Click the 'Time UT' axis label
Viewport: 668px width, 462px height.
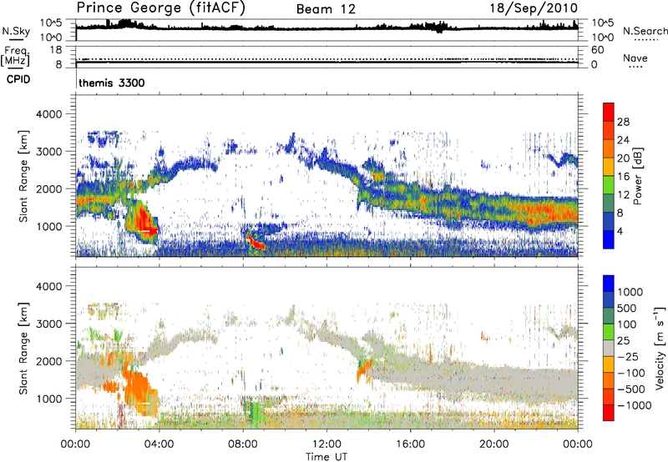(326, 457)
